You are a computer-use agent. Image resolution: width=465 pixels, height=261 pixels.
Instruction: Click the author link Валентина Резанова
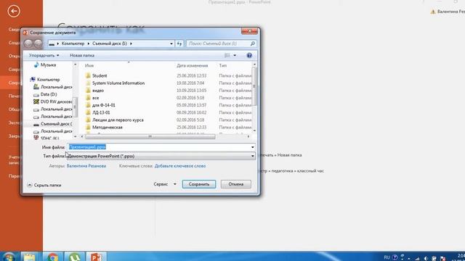click(86, 166)
